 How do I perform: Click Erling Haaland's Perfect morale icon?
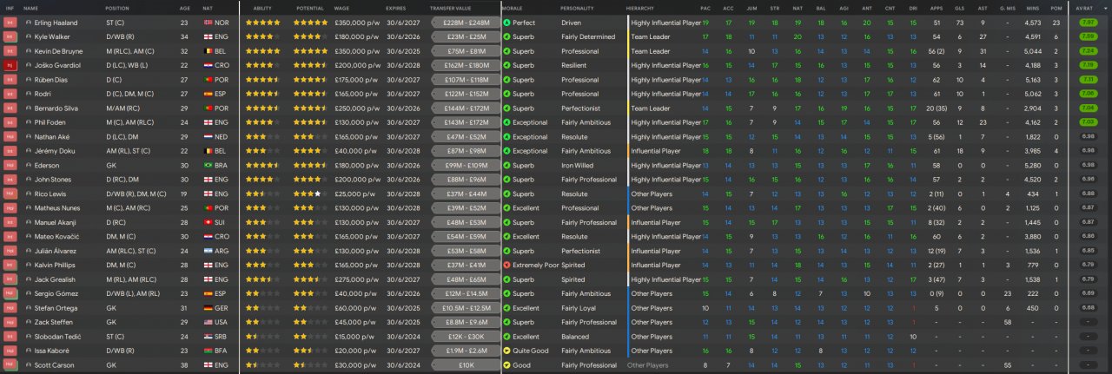click(x=506, y=23)
